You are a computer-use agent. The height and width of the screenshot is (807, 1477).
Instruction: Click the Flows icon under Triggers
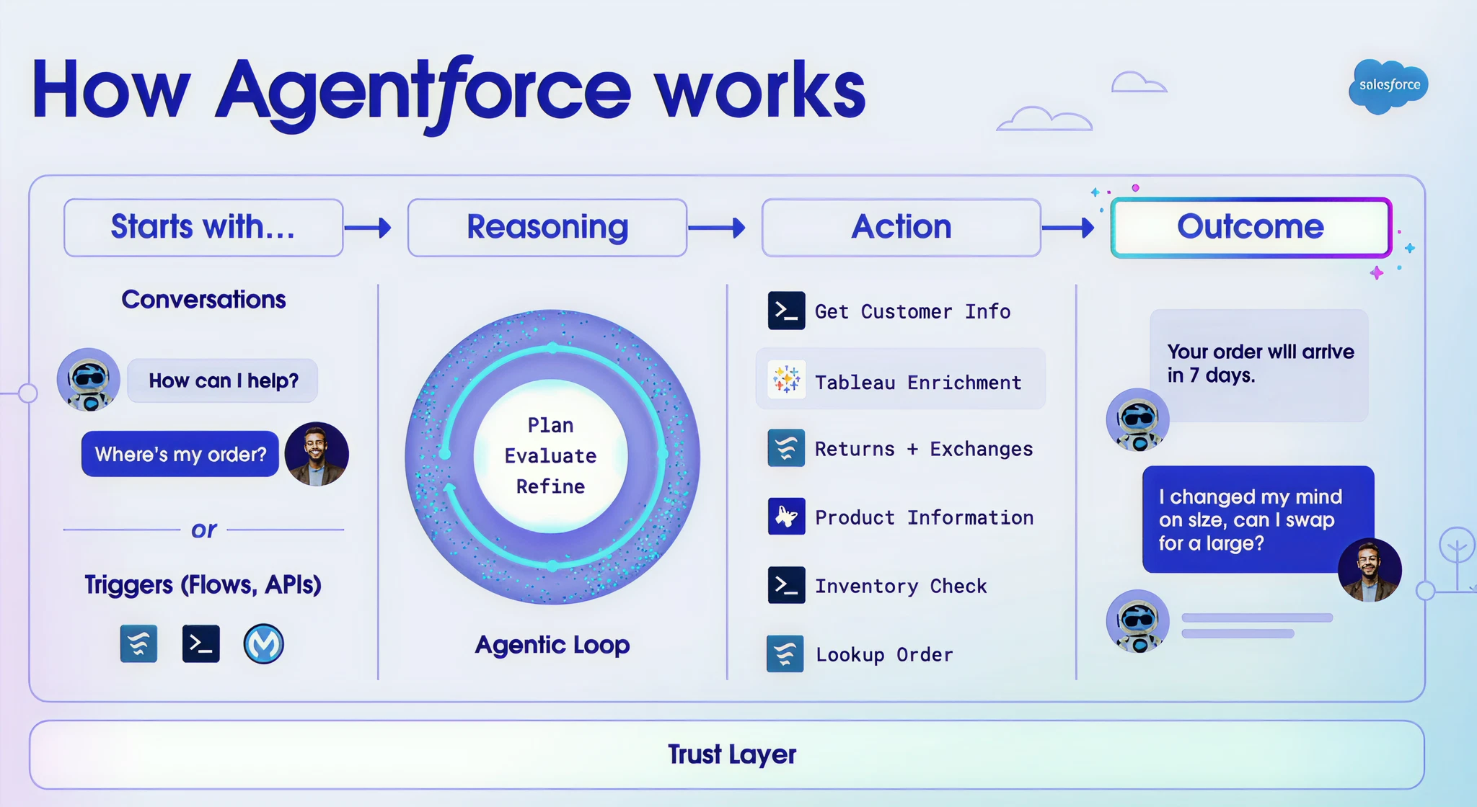coord(138,643)
